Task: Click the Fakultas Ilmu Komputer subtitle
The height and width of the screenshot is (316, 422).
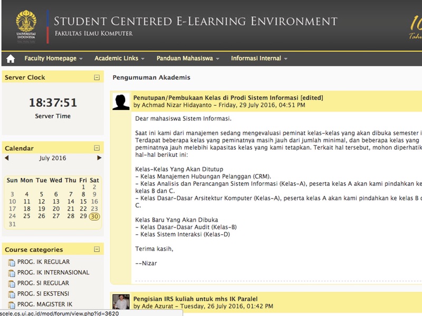Action: (94, 33)
